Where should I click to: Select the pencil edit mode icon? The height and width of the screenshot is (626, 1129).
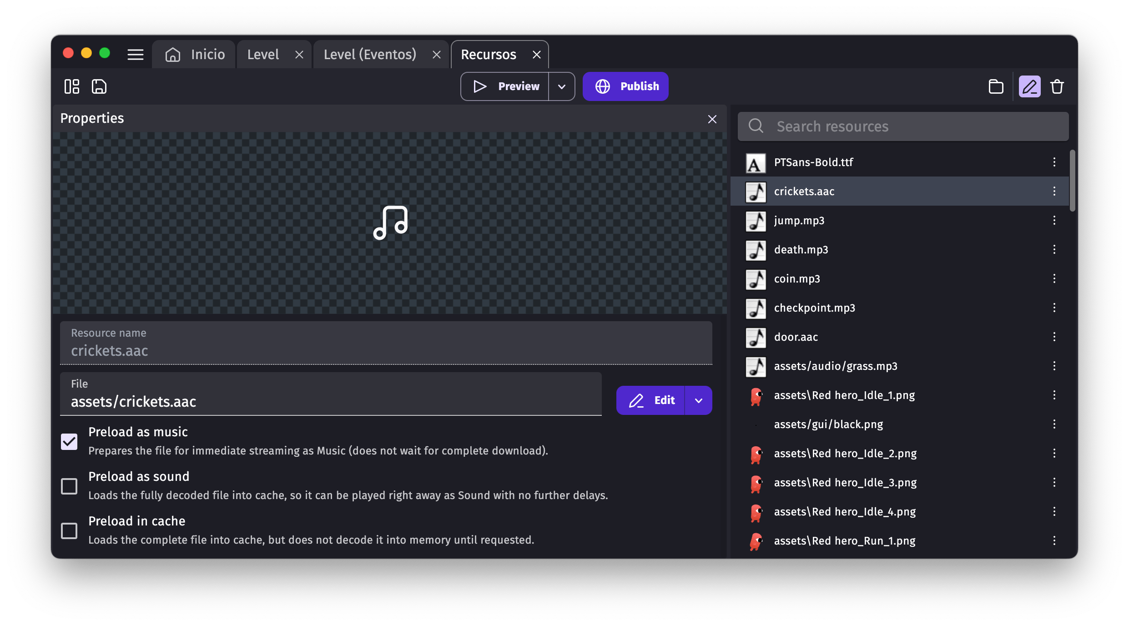(1029, 86)
